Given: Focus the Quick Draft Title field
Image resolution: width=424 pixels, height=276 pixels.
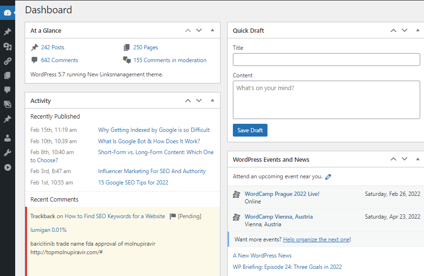Looking at the screenshot, I should point(326,59).
